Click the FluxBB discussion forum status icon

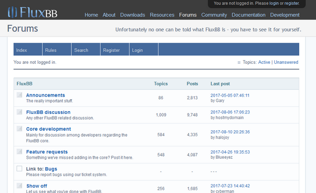coord(19,112)
